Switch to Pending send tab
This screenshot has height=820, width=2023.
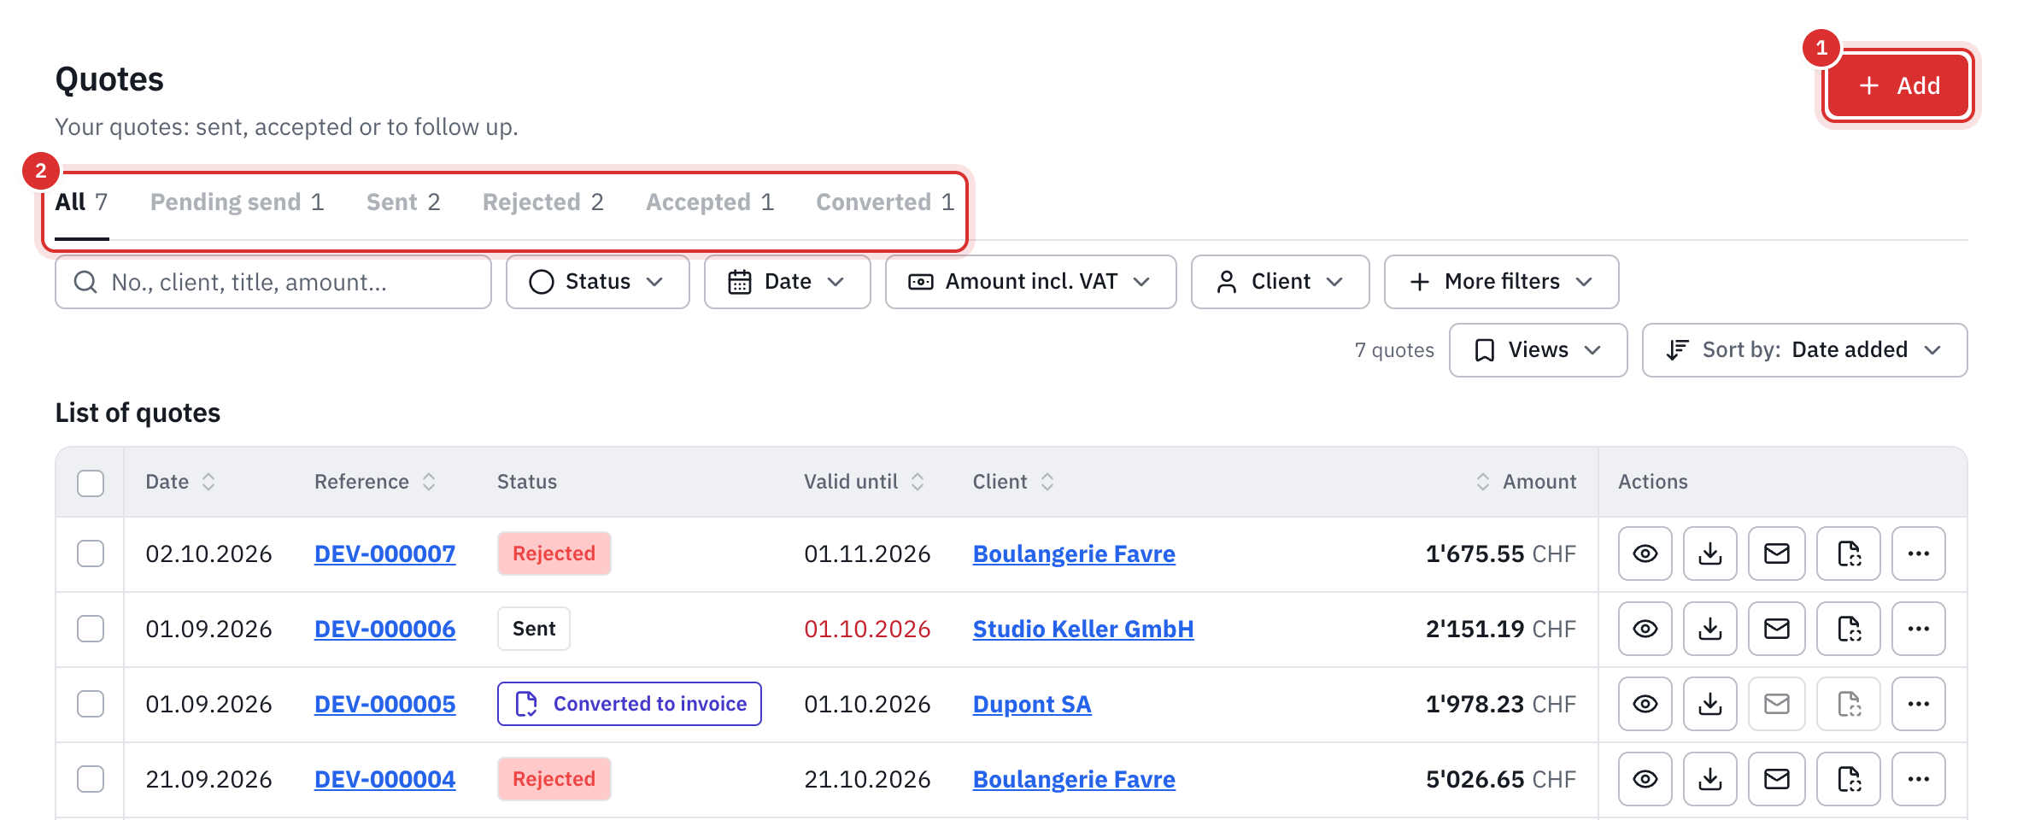pos(237,202)
